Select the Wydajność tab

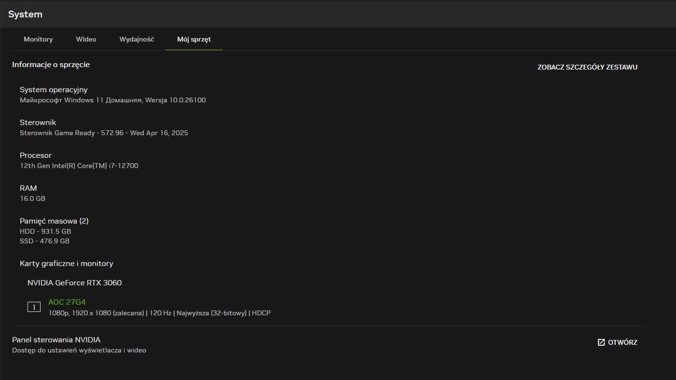coord(137,39)
